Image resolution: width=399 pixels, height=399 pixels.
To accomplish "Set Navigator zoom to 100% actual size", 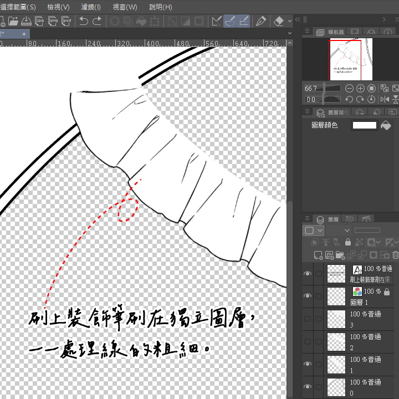I will pyautogui.click(x=371, y=89).
